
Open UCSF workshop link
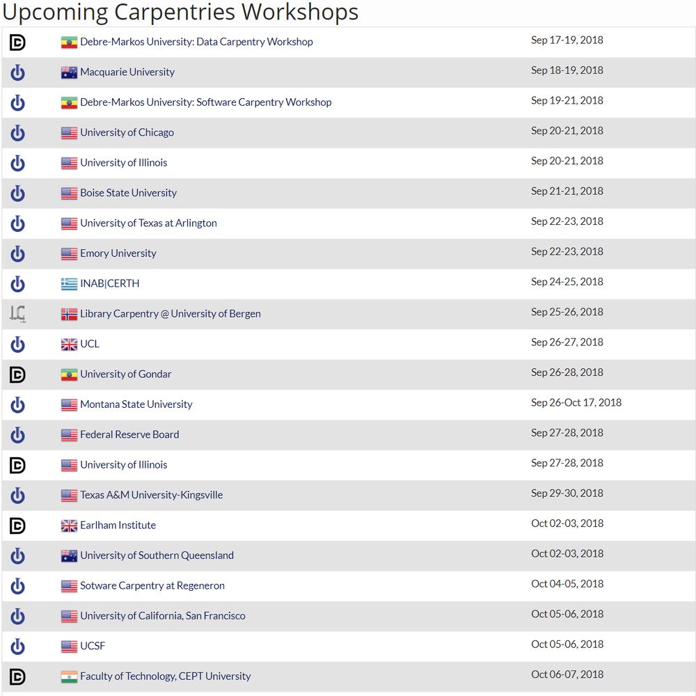pyautogui.click(x=93, y=645)
